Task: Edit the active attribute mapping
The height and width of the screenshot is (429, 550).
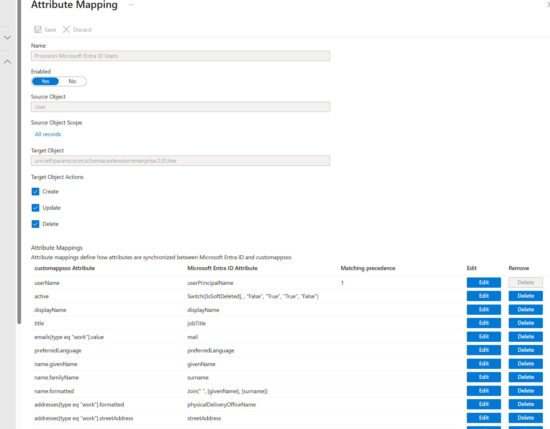Action: (x=484, y=296)
